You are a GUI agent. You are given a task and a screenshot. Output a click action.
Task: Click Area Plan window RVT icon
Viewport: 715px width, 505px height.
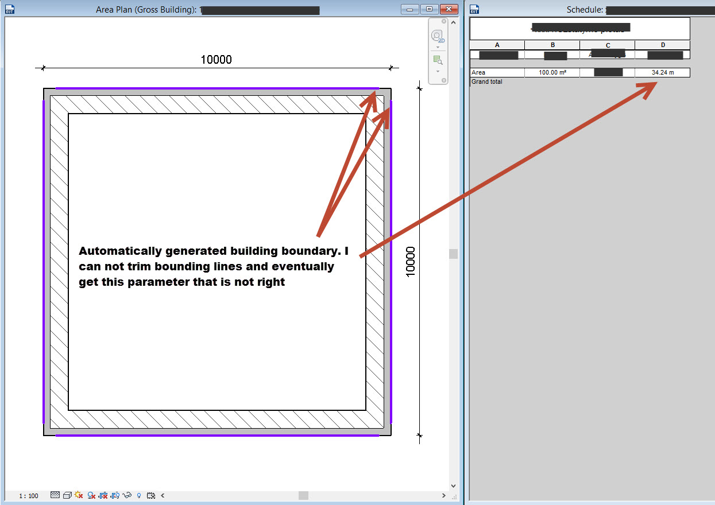[10, 9]
